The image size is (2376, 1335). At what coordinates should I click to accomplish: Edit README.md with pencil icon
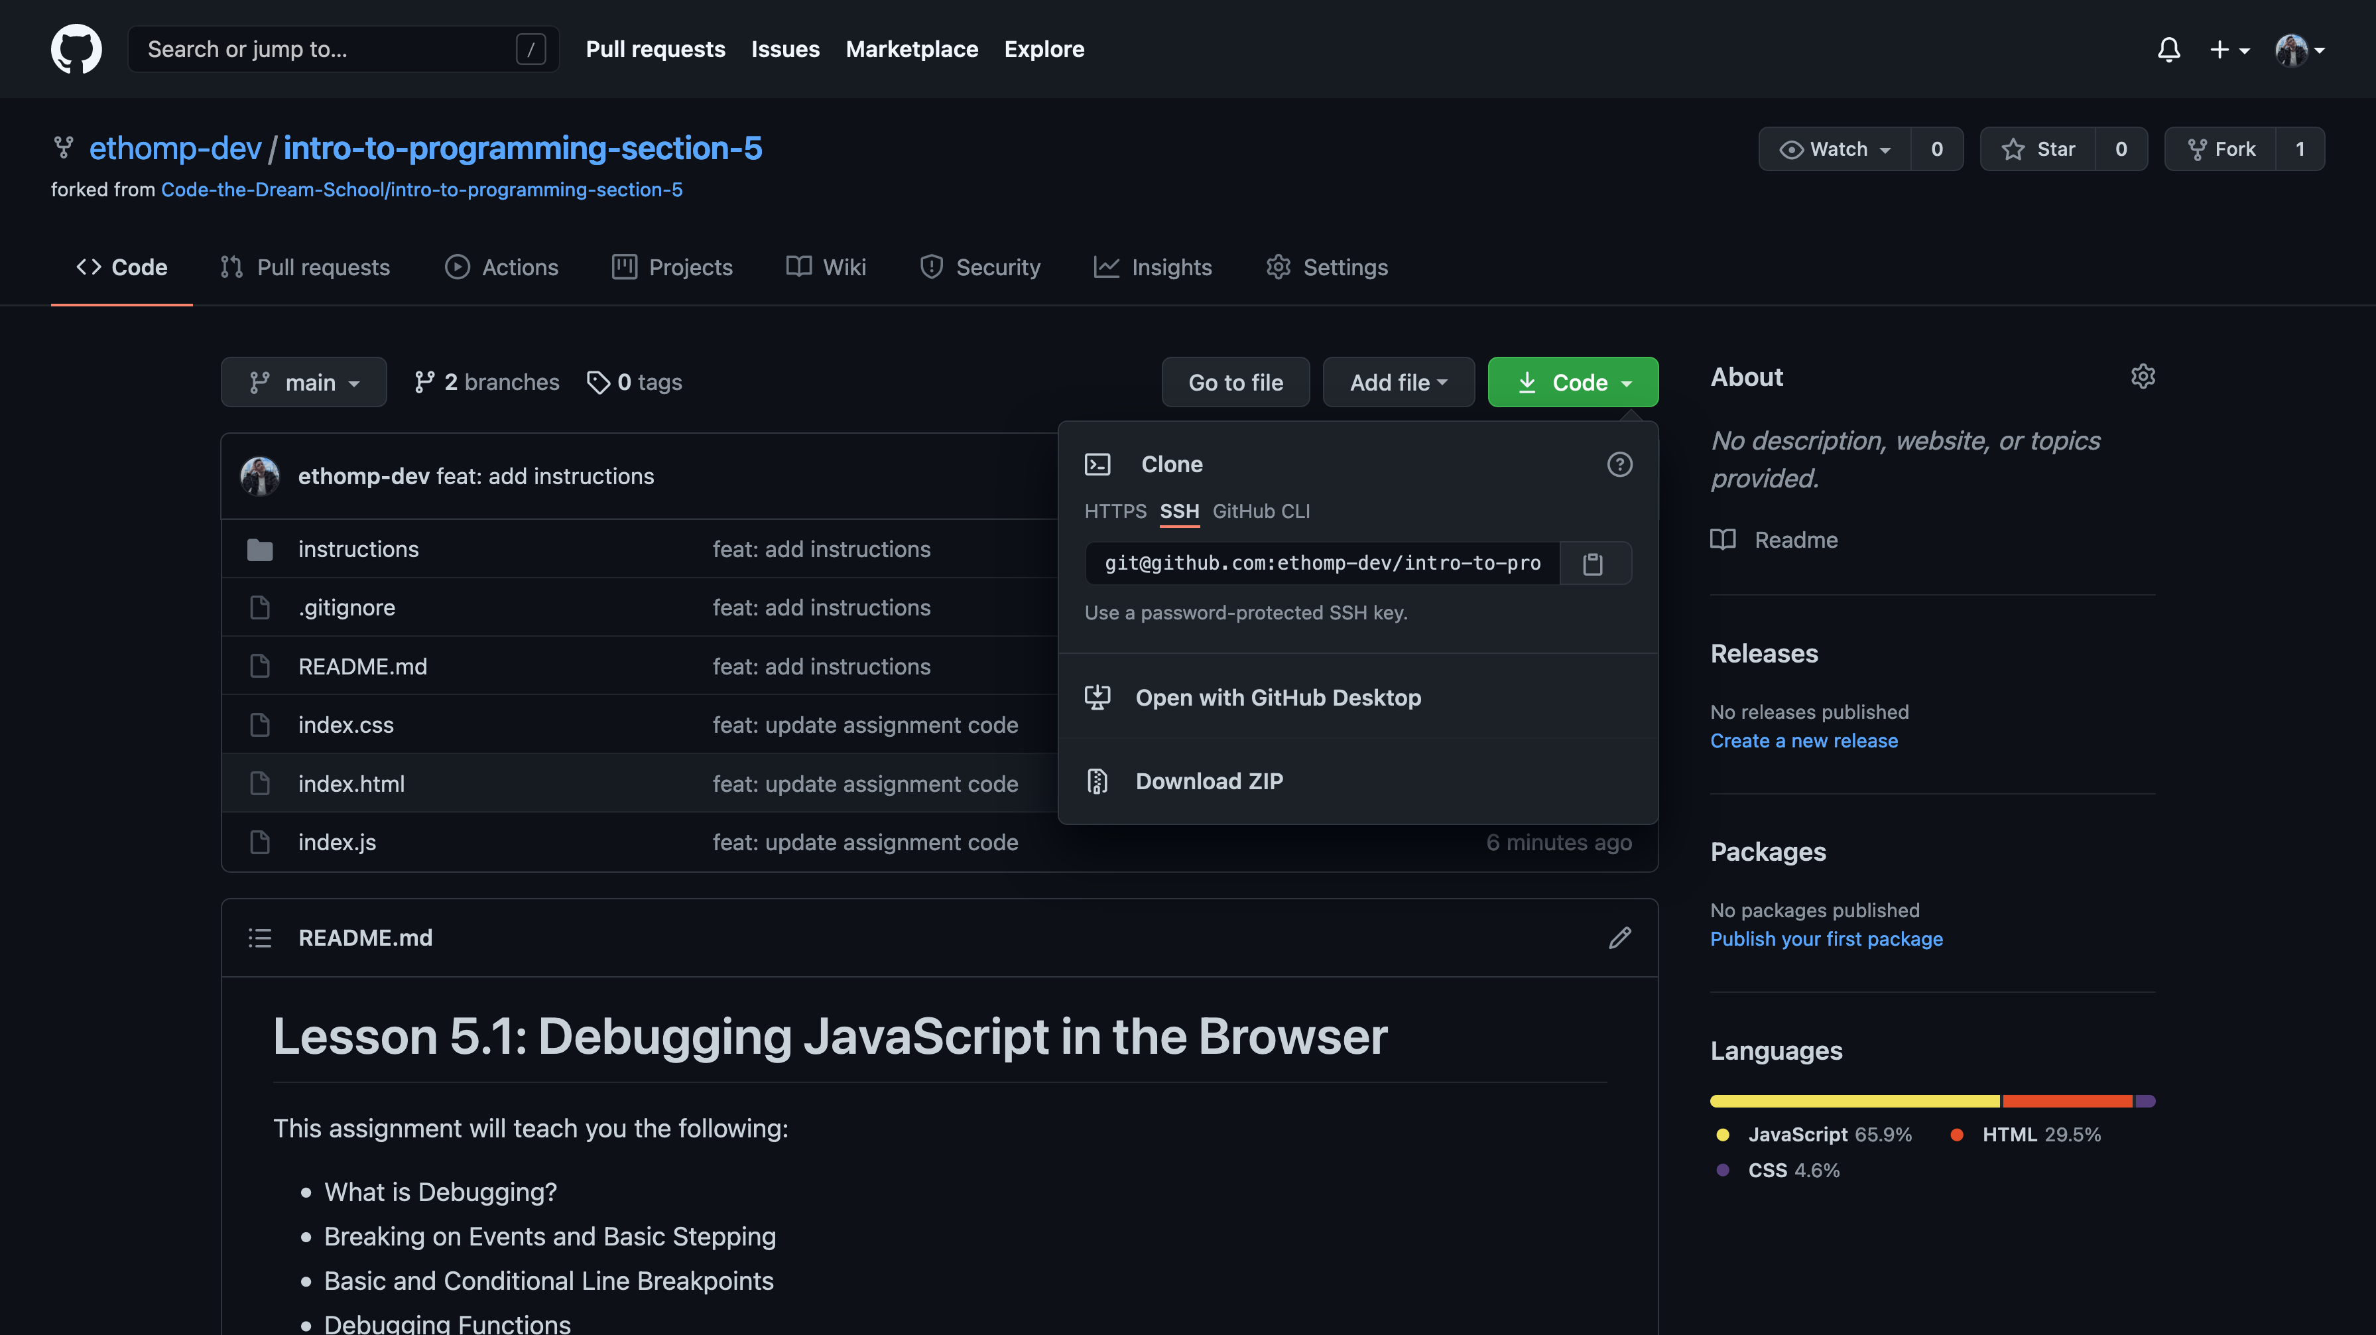1619,937
